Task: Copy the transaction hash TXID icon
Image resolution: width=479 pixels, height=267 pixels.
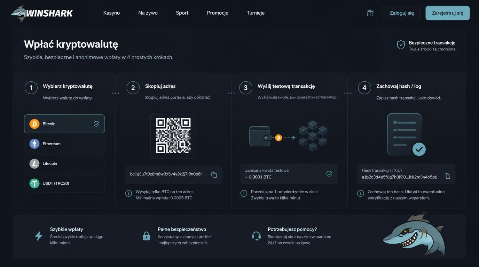Action: (x=447, y=176)
